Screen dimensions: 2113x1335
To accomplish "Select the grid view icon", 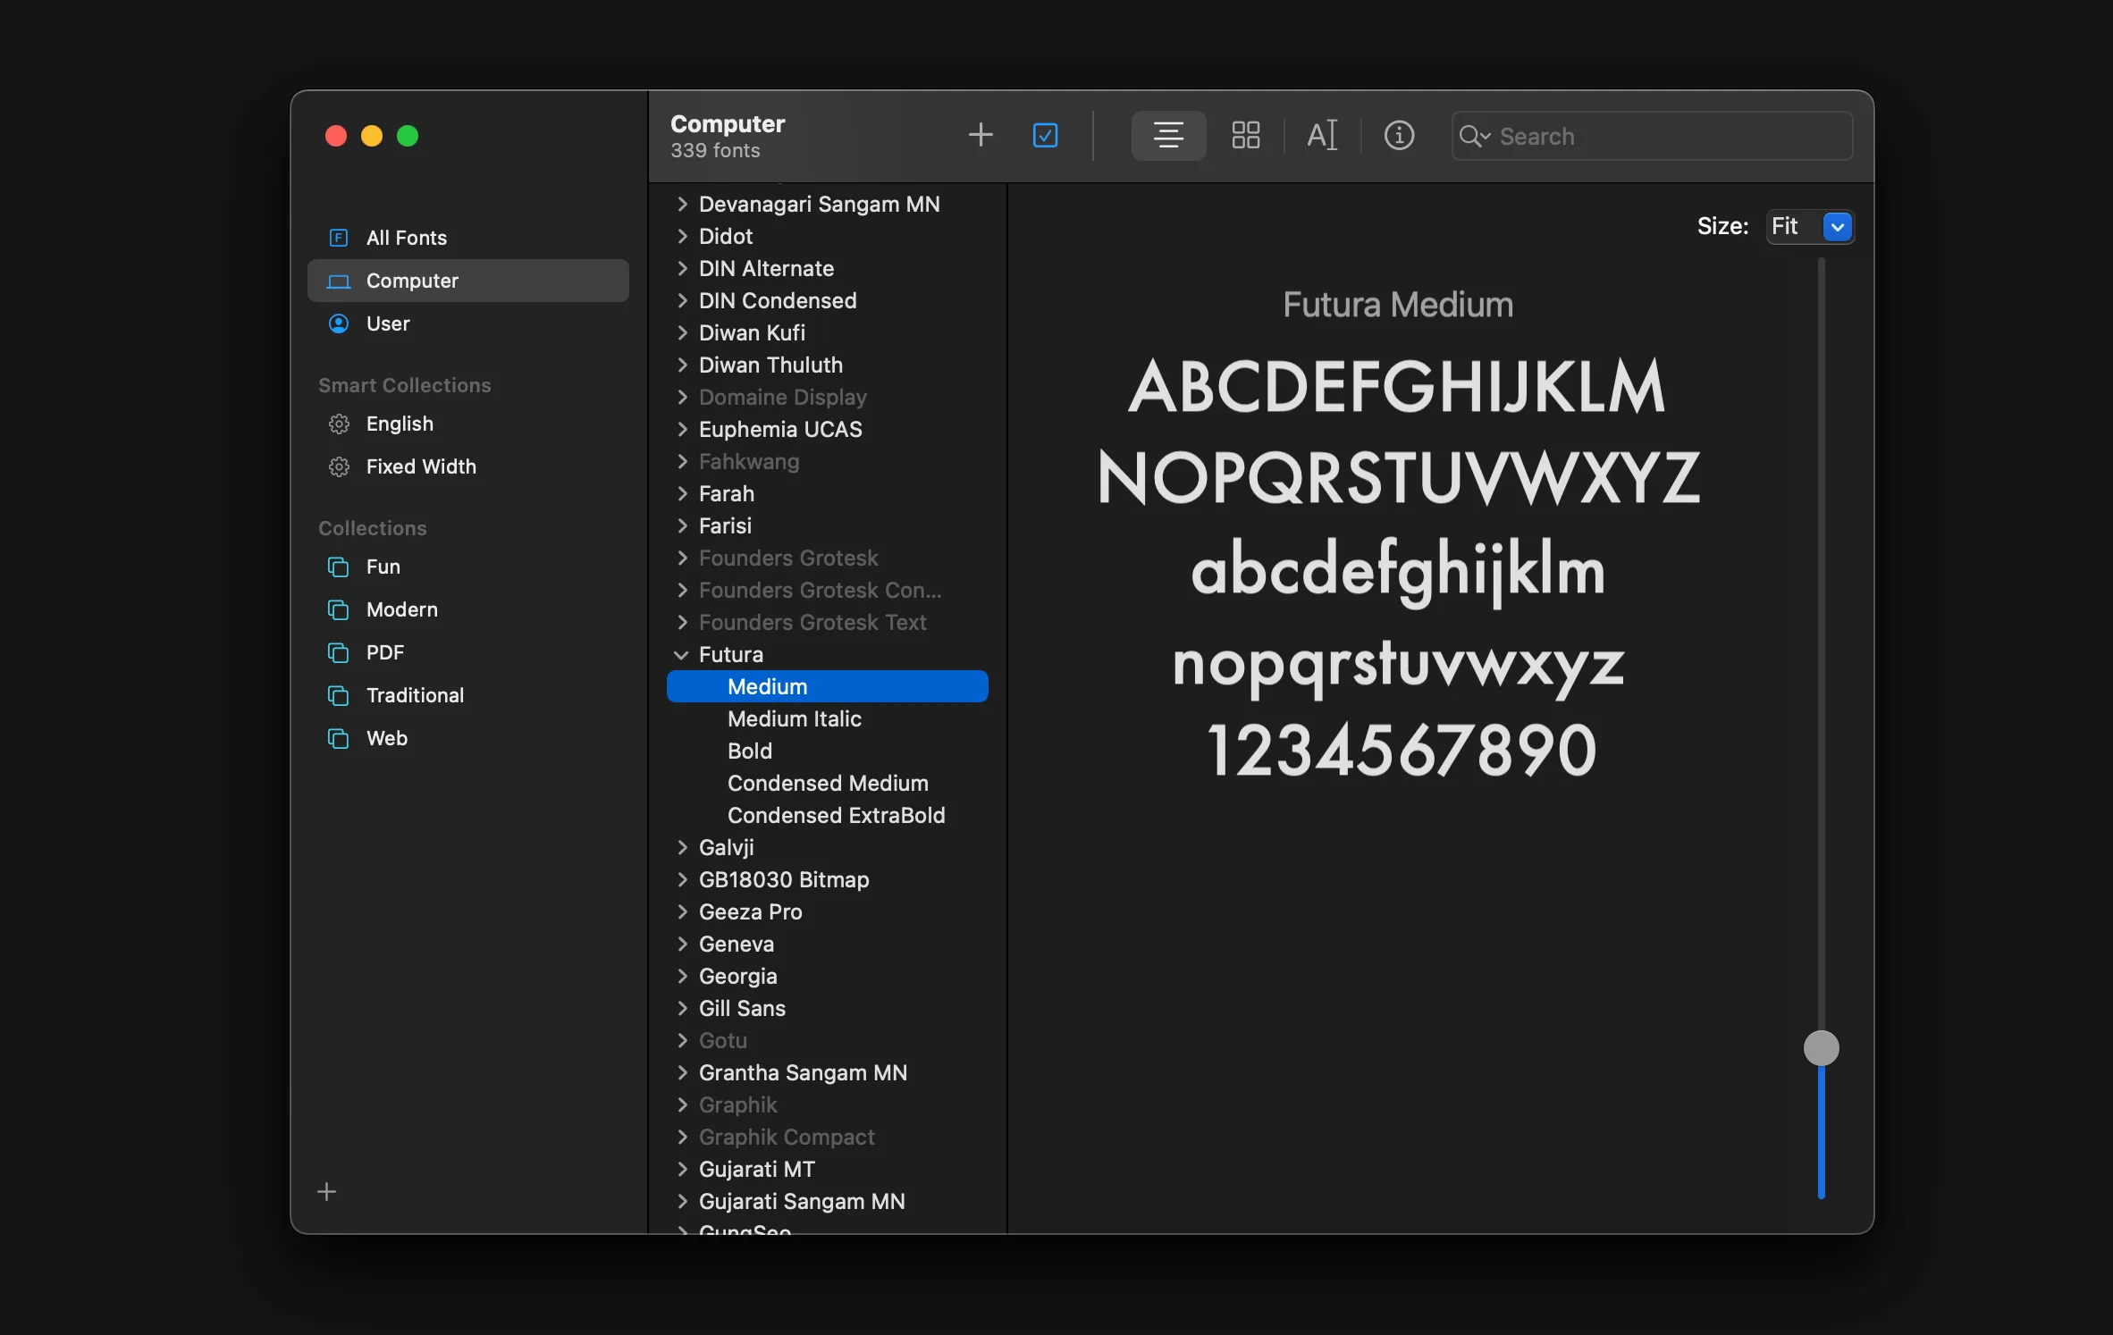I will [1246, 135].
